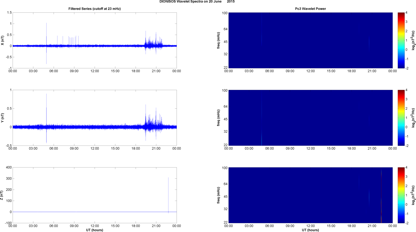This screenshot has width=416, height=232.
Task: Click the 12:00 tick under the X series plot
Action: point(95,71)
